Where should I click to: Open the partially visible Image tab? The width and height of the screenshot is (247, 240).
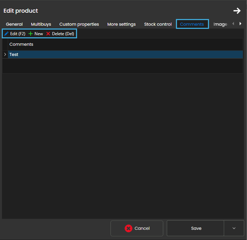pos(220,24)
